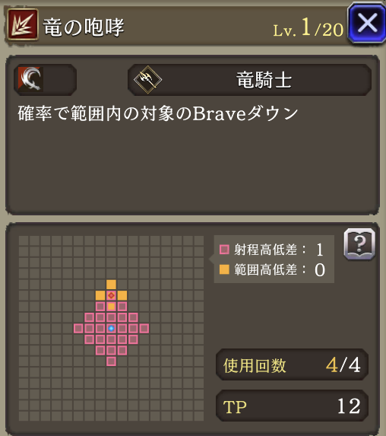386x436 pixels.
Task: Open the help book question-mark icon
Action: point(359,244)
